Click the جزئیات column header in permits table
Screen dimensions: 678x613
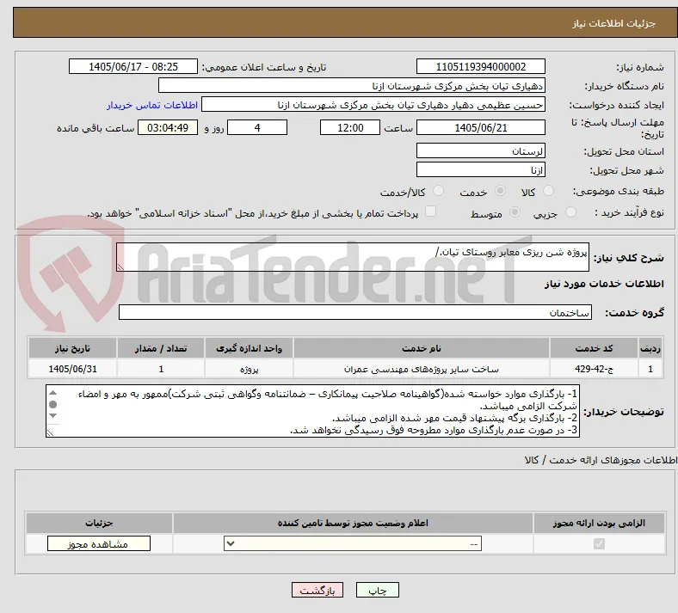pyautogui.click(x=99, y=523)
